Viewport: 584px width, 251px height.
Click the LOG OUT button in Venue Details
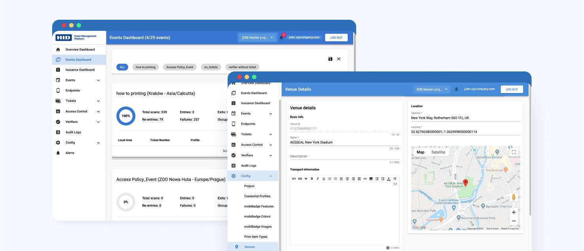tap(512, 90)
